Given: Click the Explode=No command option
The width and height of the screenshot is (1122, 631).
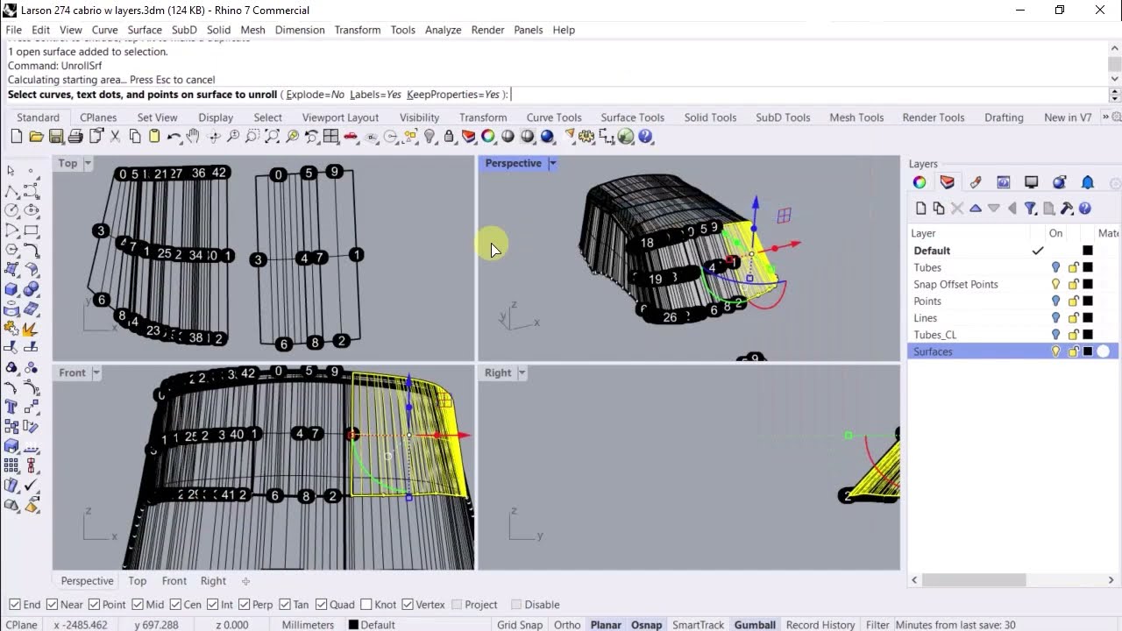Looking at the screenshot, I should click(x=315, y=95).
